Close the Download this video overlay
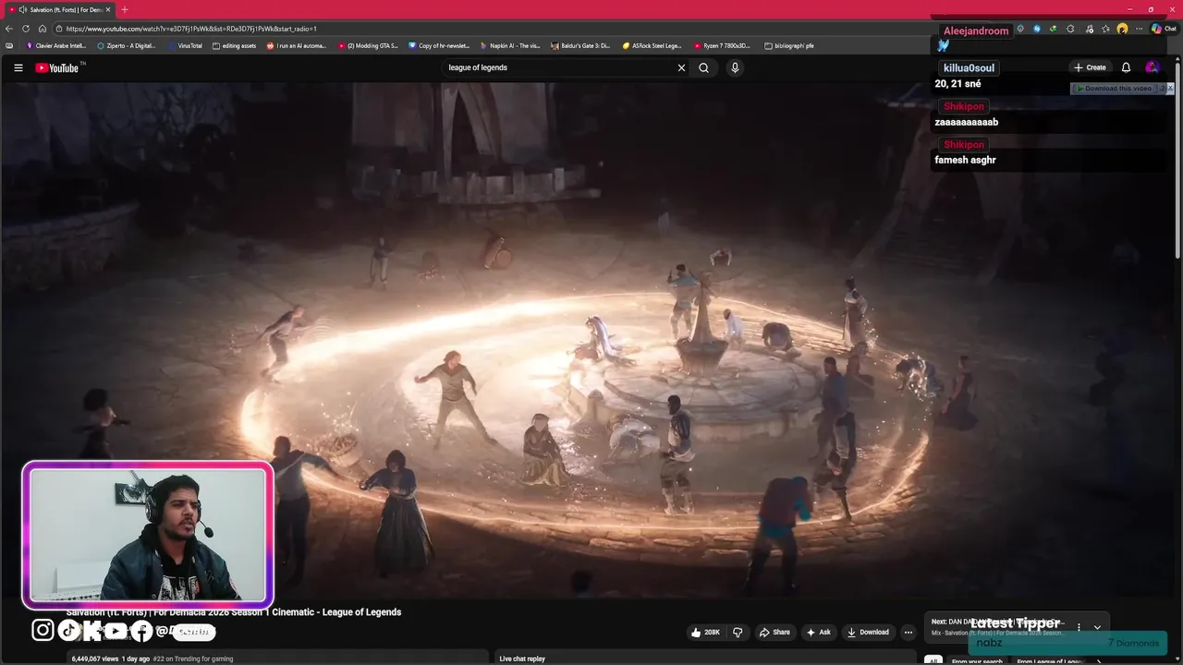This screenshot has width=1183, height=665. pos(1170,89)
